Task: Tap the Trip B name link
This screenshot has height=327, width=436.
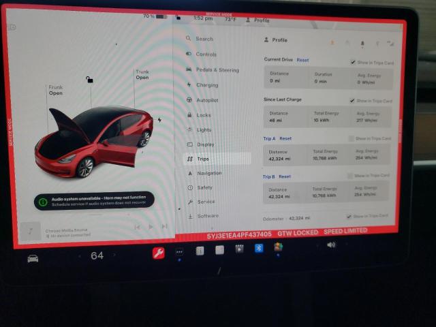Action: point(268,176)
